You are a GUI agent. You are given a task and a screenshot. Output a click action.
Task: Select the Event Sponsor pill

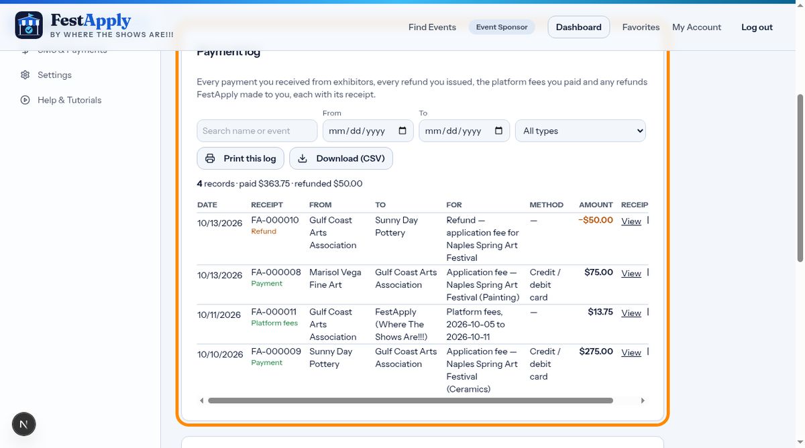(x=502, y=27)
